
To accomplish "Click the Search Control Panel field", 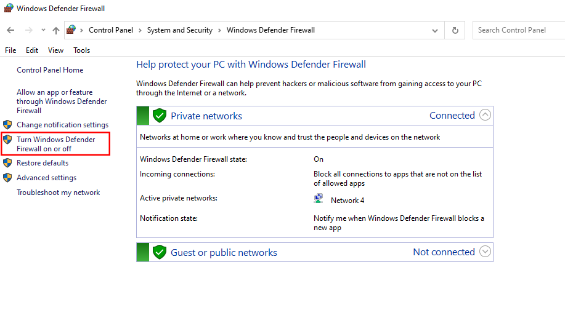I will pos(518,30).
